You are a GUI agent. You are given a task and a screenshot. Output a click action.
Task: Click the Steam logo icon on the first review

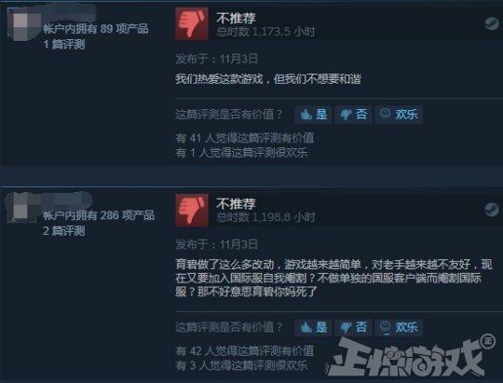click(x=491, y=23)
